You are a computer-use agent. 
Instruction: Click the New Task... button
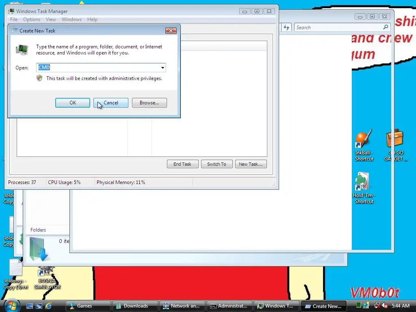point(251,164)
